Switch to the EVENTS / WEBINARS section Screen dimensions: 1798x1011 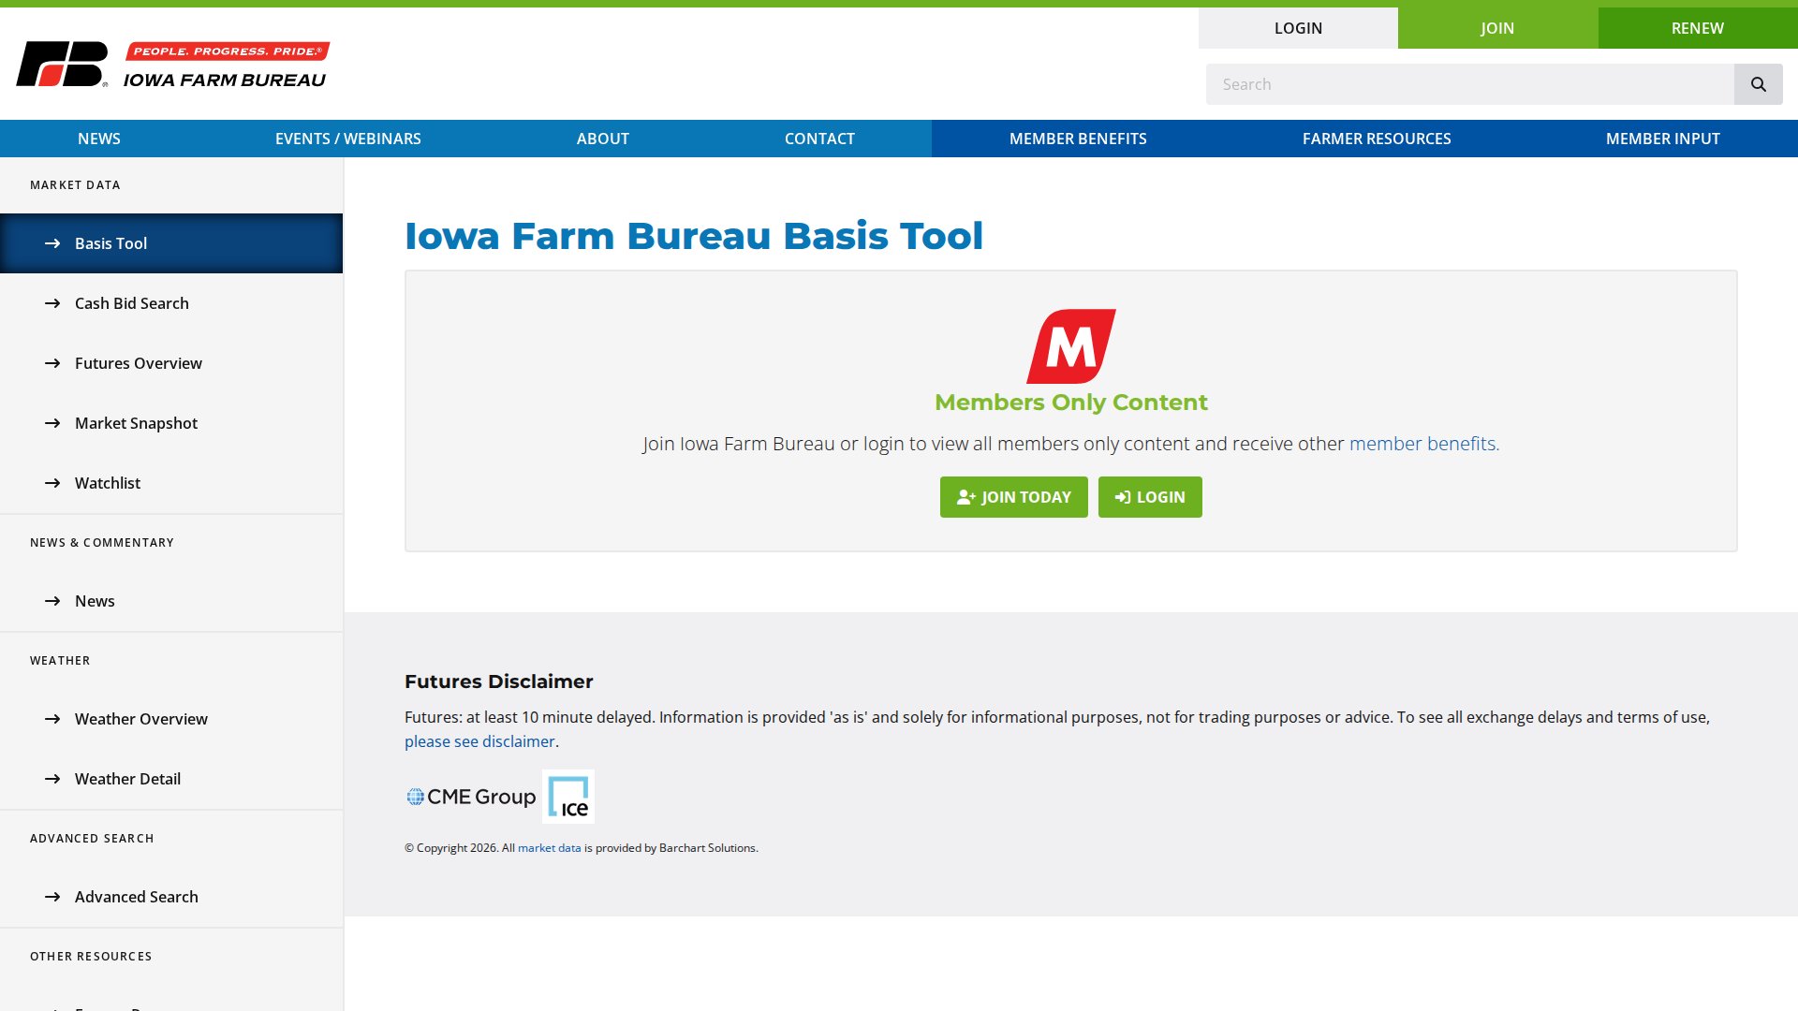pos(347,139)
